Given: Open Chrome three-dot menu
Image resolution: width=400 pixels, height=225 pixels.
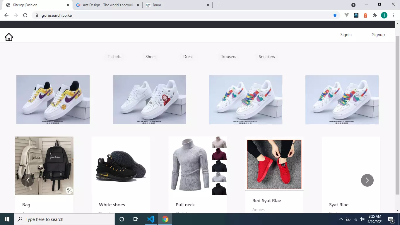Looking at the screenshot, I should click(394, 15).
